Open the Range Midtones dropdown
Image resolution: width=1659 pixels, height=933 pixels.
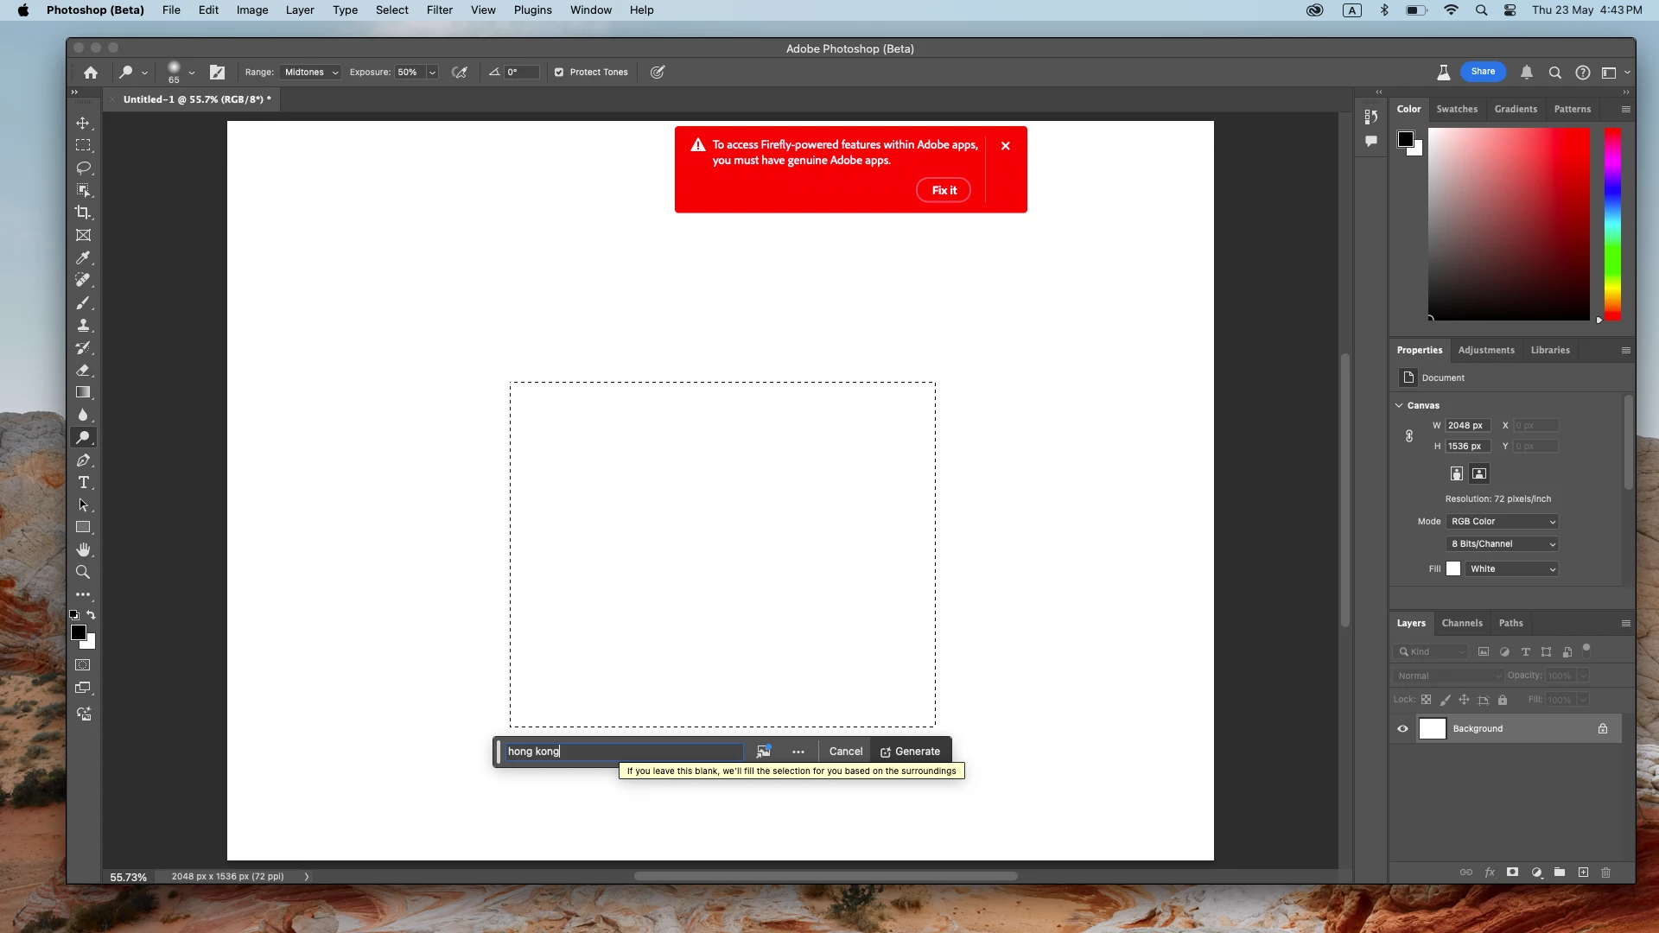311,73
